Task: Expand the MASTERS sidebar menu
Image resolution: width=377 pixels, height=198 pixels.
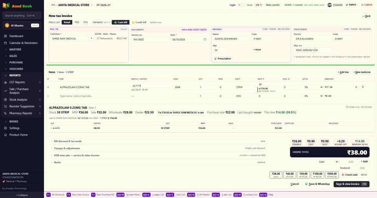Action: tap(22, 49)
